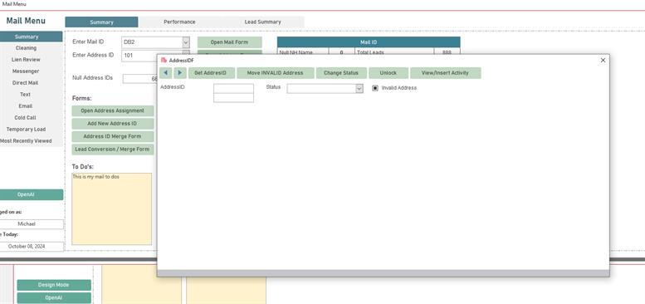Screen dimensions: 645x304
Task: Click Move INVALID Address button
Action: point(276,73)
